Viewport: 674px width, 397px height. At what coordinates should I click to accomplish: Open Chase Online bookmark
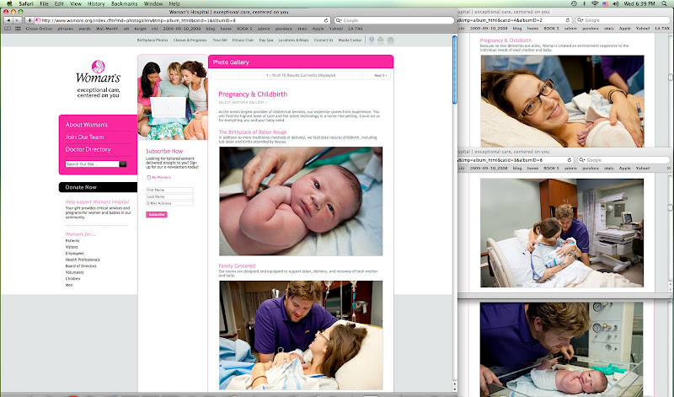(x=39, y=29)
